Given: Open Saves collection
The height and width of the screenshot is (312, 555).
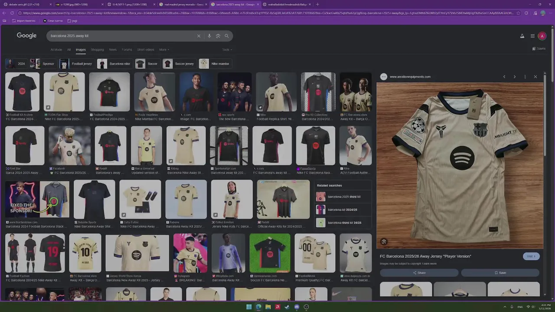Looking at the screenshot, I should click(539, 49).
